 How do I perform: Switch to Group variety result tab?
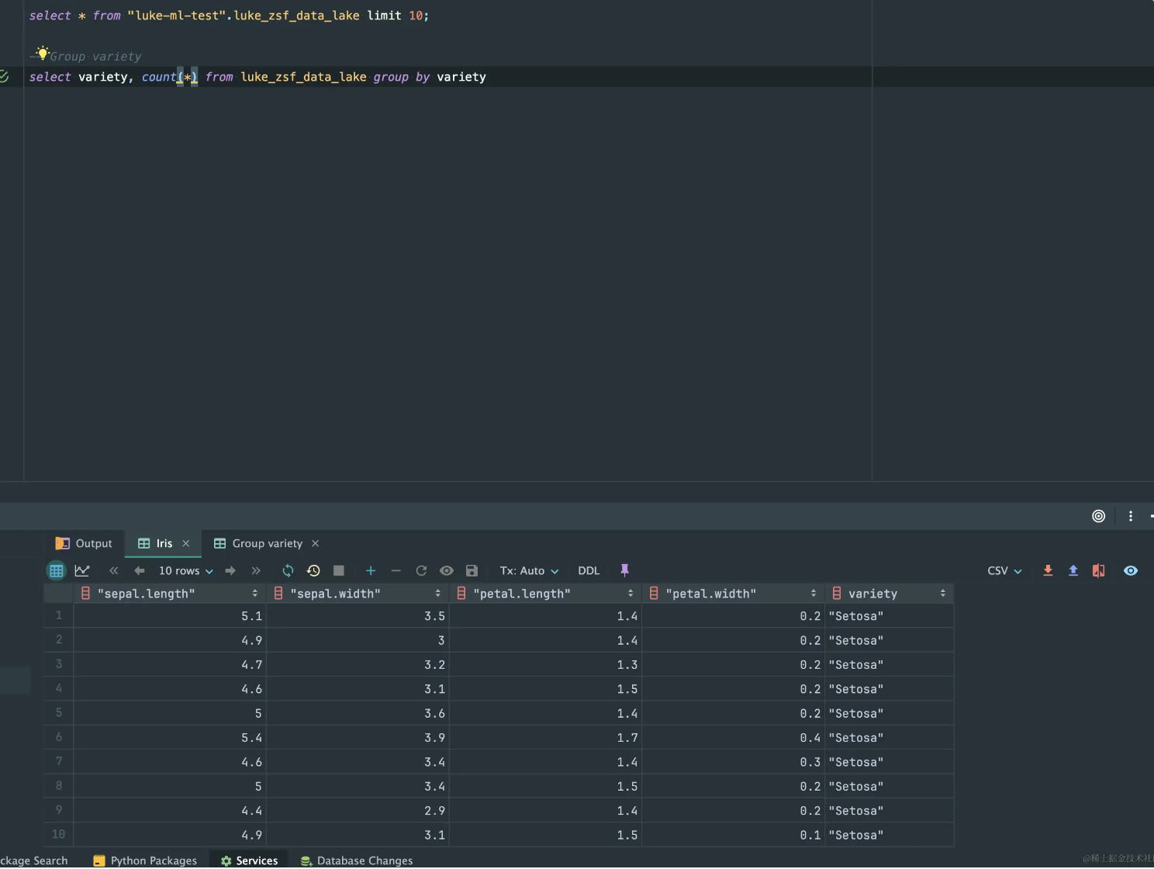(258, 544)
